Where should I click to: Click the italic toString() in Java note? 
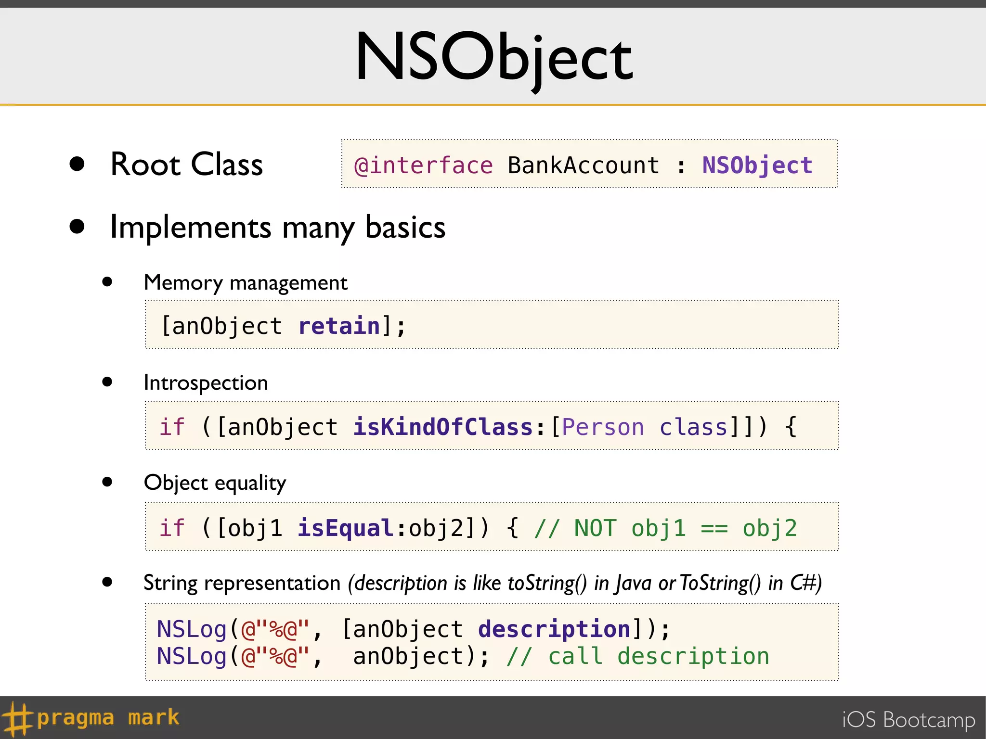(585, 583)
